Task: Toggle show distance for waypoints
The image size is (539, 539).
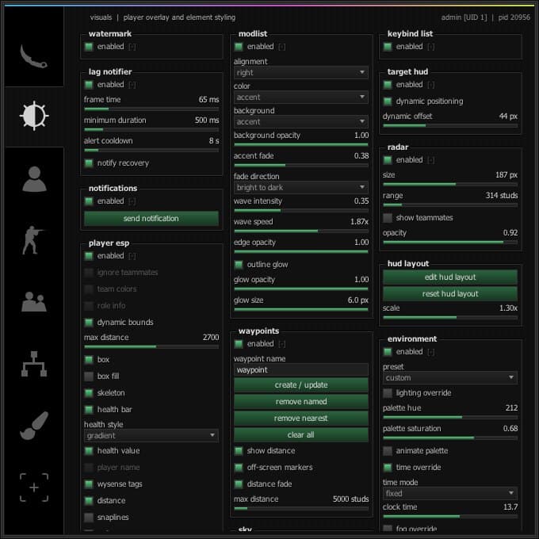Action: tap(239, 451)
